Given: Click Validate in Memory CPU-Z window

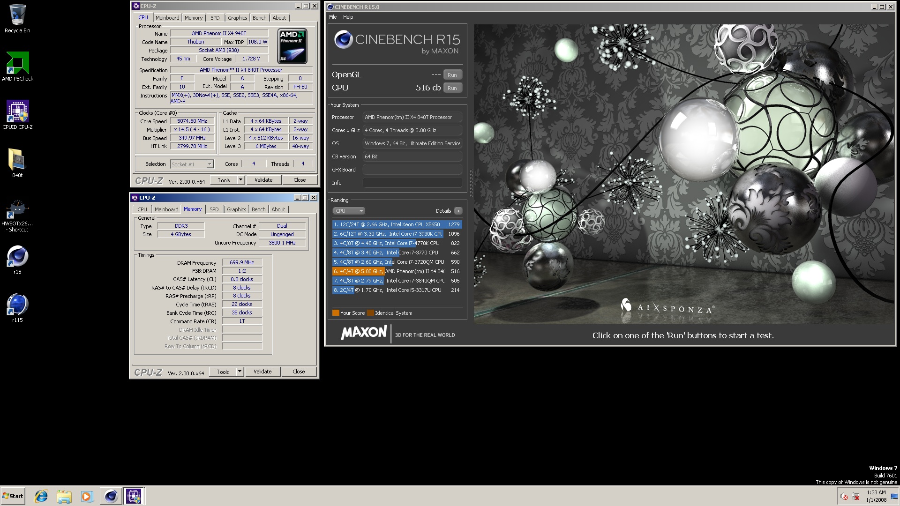Looking at the screenshot, I should pos(262,372).
